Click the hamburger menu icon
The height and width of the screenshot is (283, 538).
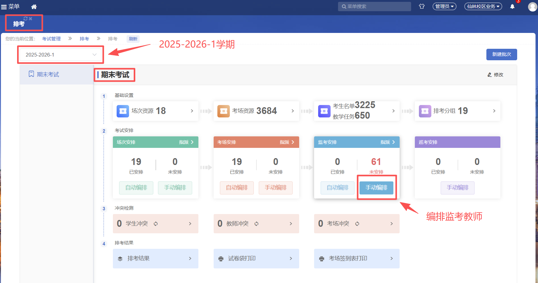point(4,7)
